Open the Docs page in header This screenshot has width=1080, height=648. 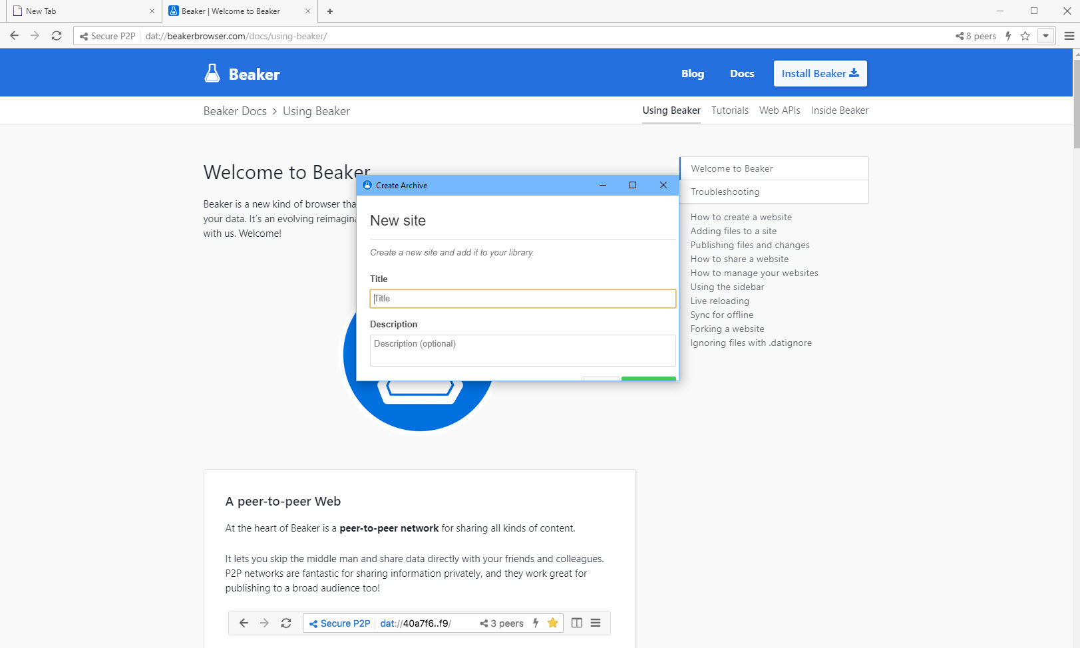(742, 74)
